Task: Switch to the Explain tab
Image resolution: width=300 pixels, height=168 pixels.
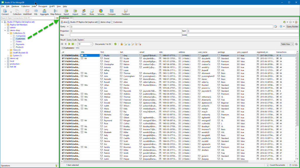Action: coord(81,40)
